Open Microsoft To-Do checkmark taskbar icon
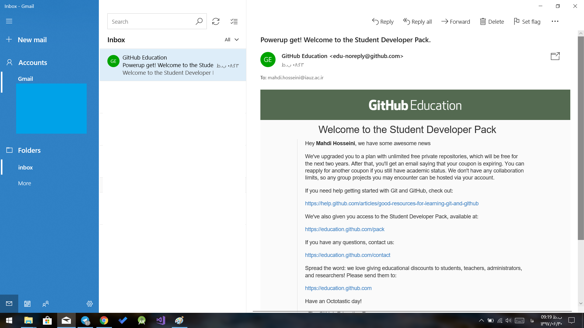Image resolution: width=584 pixels, height=328 pixels. coord(123,320)
